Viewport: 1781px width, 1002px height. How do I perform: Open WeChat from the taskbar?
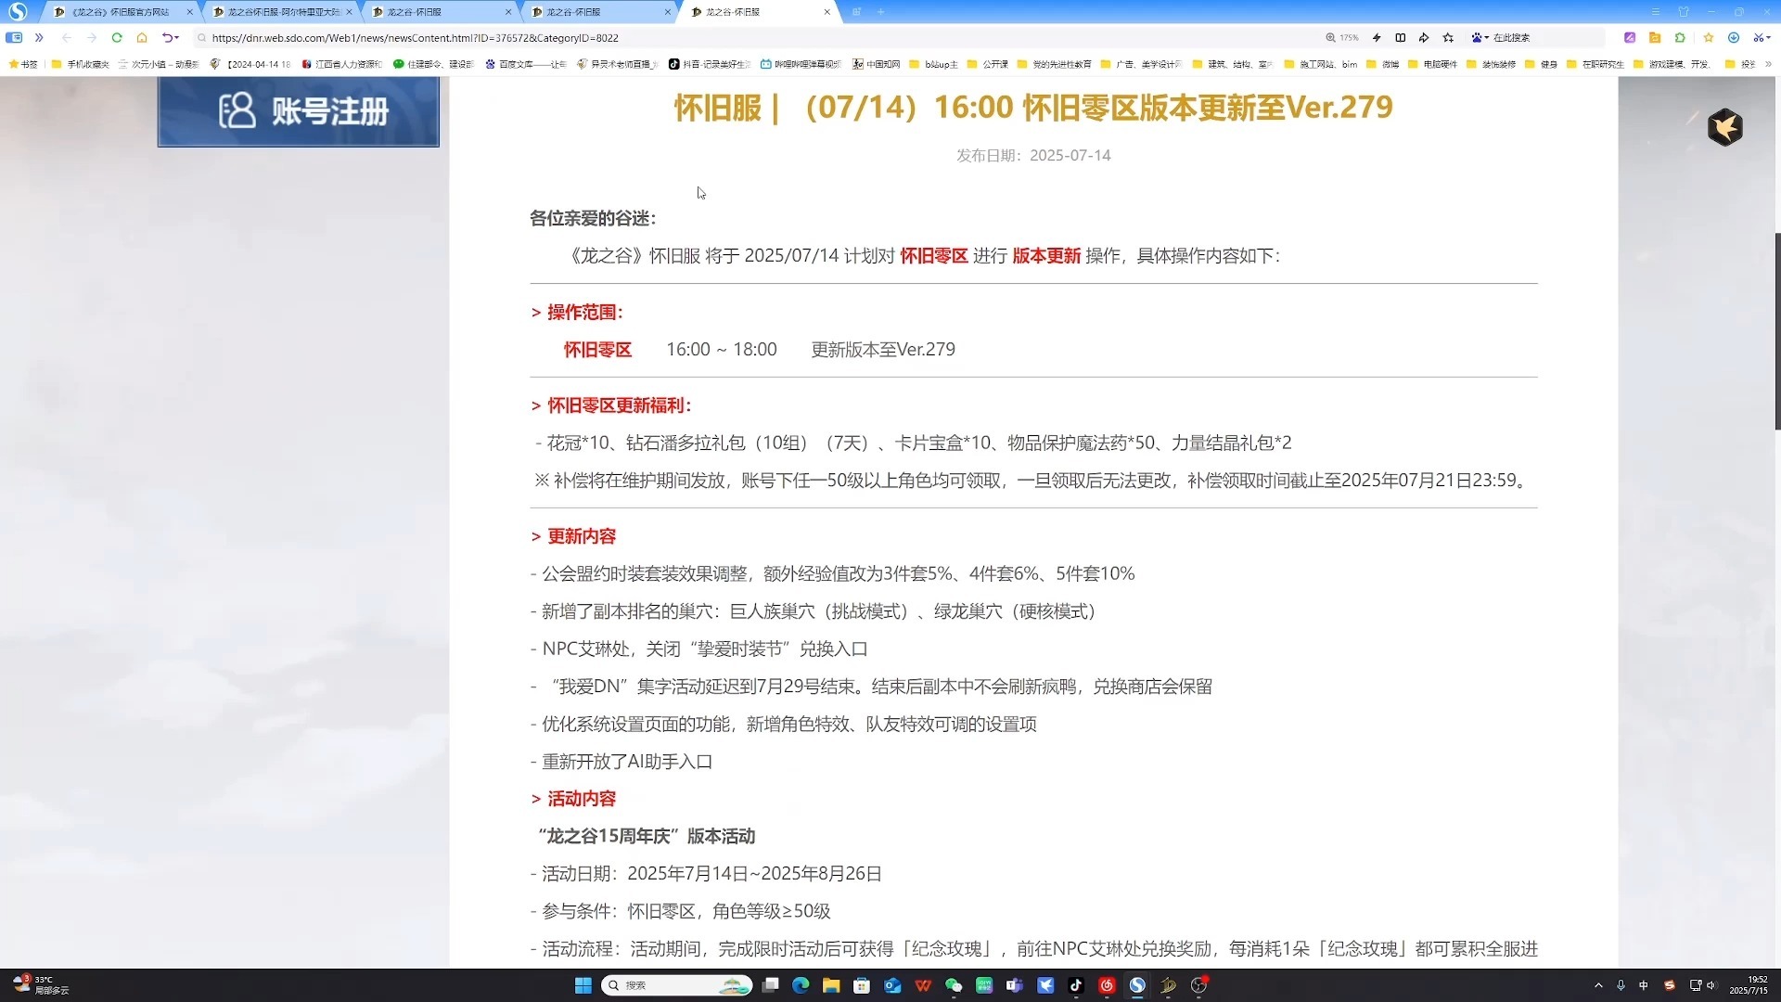[x=954, y=985]
